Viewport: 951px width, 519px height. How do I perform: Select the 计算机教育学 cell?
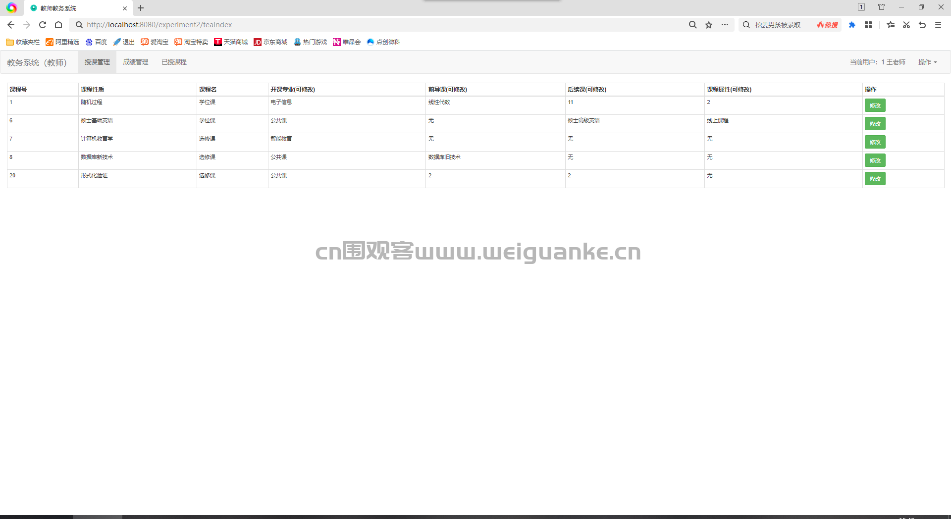pos(137,142)
